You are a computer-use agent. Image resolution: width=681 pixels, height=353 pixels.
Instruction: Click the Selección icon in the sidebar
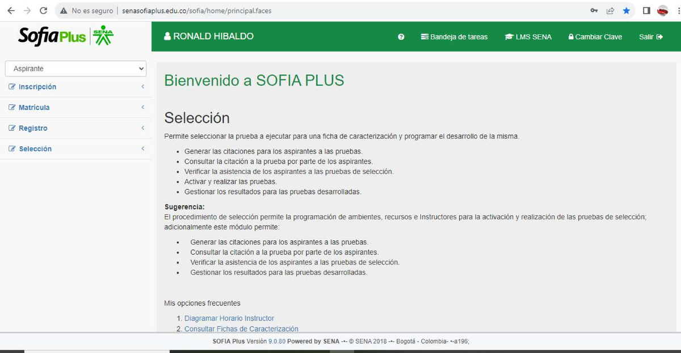pos(11,148)
